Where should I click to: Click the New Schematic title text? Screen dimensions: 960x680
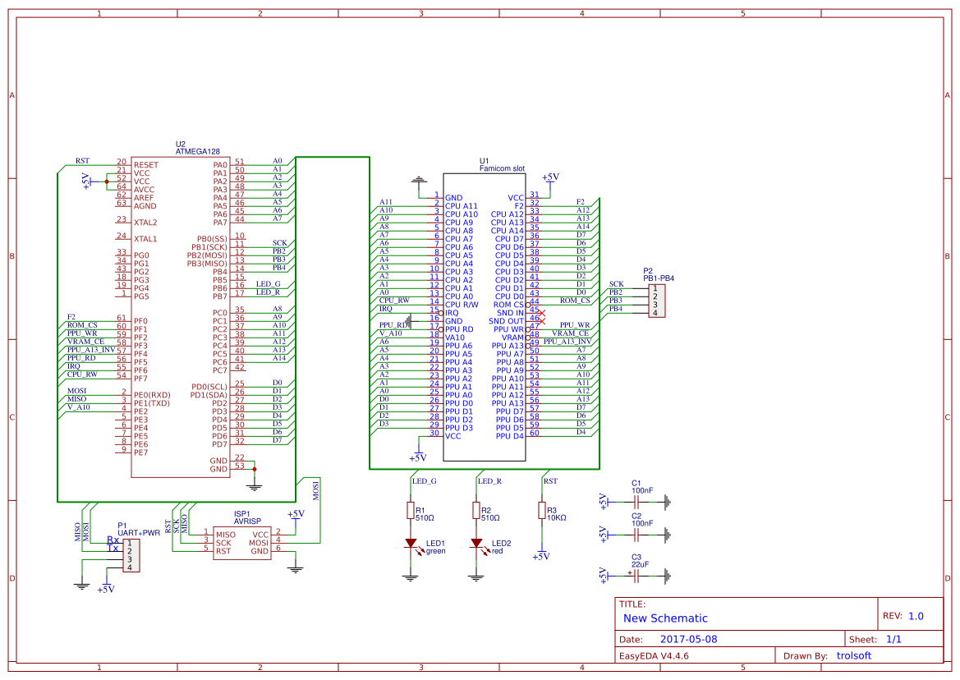(665, 618)
